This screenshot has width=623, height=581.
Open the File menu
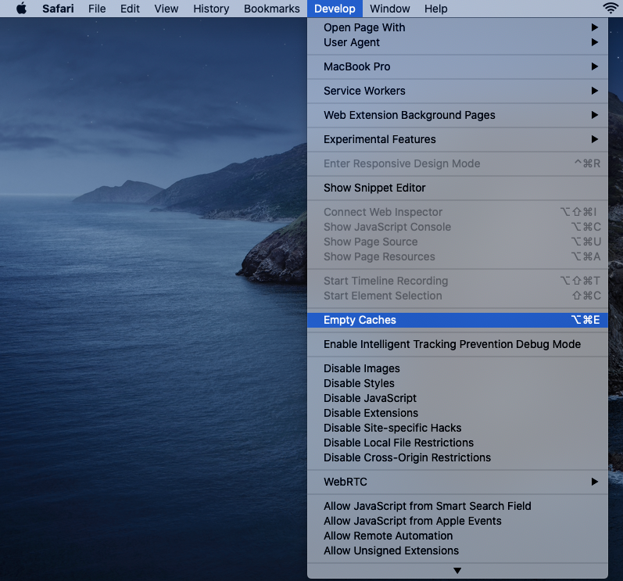(x=97, y=9)
